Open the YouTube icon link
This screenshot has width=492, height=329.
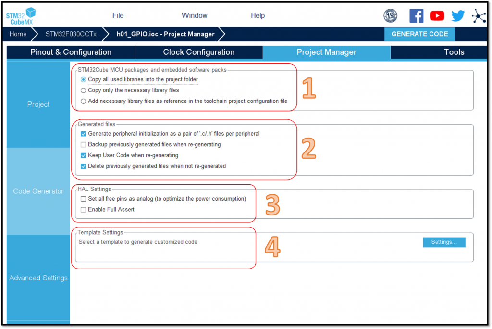click(x=437, y=15)
